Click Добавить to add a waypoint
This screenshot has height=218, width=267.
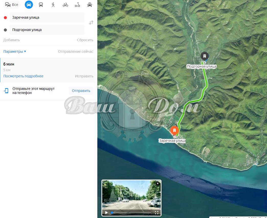pos(11,40)
